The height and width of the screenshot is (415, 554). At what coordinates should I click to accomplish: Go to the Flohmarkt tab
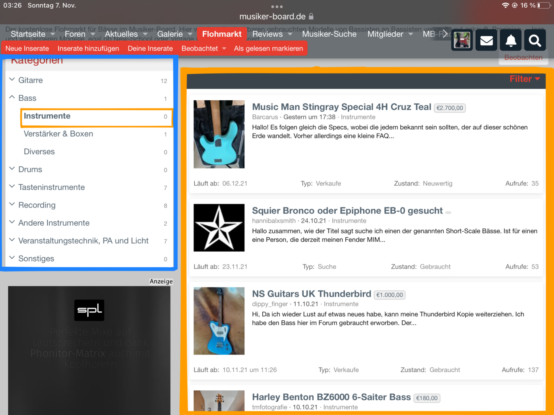pyautogui.click(x=222, y=34)
